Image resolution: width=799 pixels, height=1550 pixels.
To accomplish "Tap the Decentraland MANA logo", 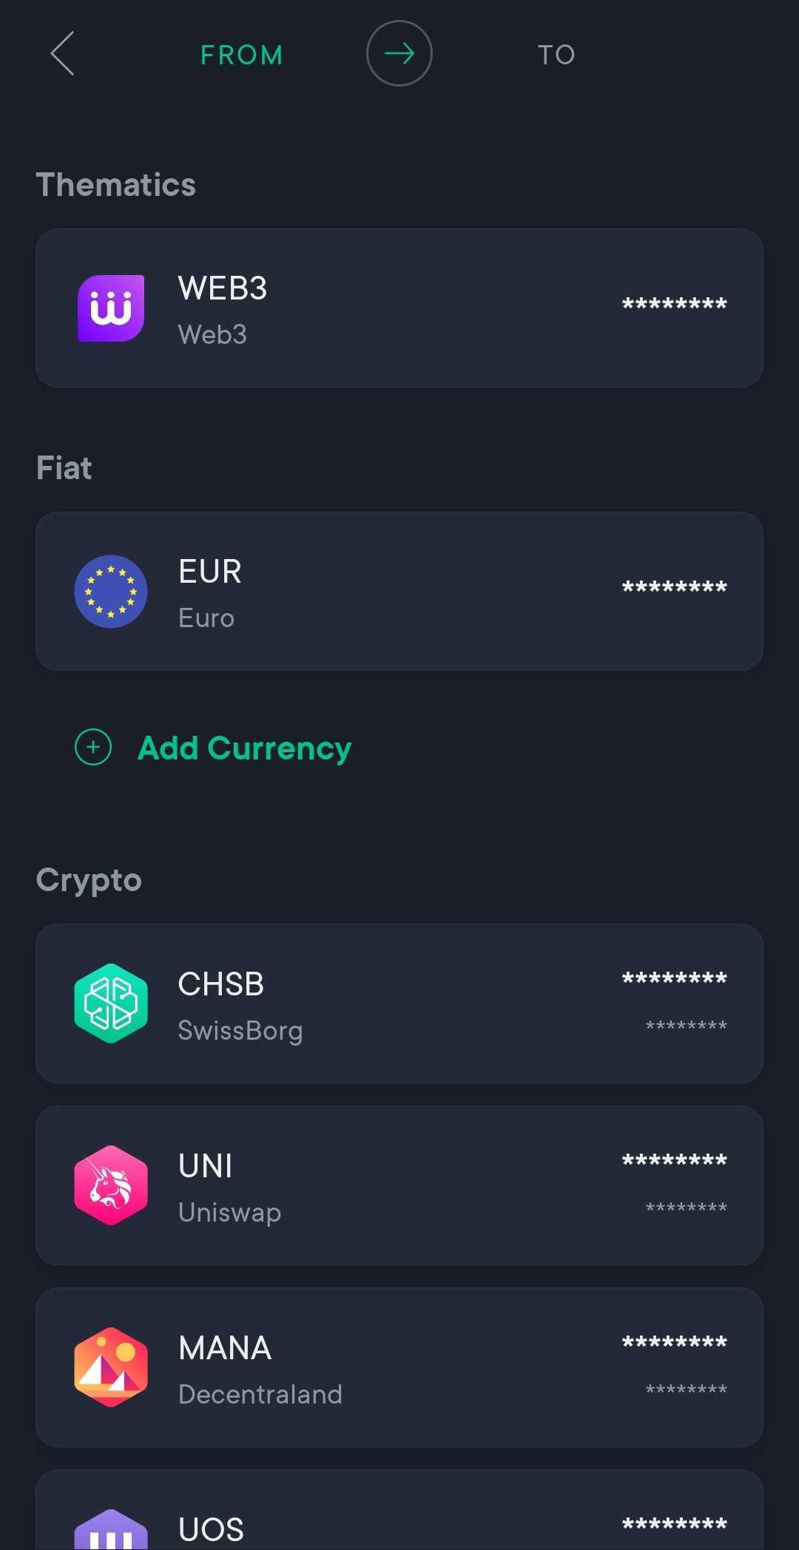I will click(x=111, y=1367).
